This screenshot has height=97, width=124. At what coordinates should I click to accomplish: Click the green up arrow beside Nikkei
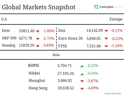coord(82,74)
